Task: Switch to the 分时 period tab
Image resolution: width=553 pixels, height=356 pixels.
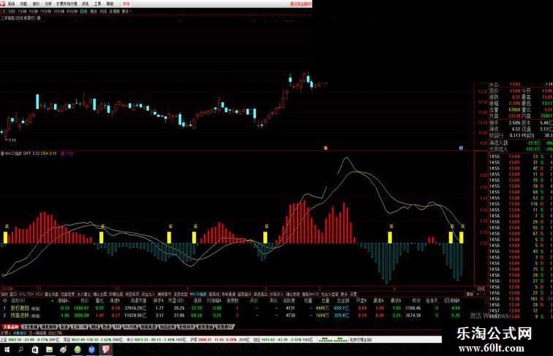Action: 12,11
